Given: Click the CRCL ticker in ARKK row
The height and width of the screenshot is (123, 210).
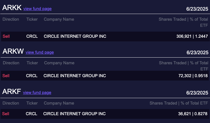Looking at the screenshot, I should tap(32, 36).
